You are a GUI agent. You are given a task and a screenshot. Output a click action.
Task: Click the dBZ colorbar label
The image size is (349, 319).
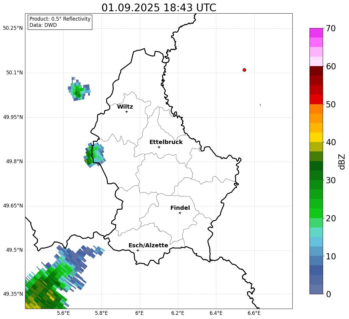[x=342, y=161]
